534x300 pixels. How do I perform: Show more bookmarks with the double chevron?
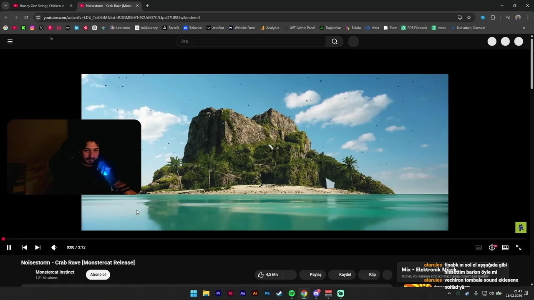click(524, 28)
